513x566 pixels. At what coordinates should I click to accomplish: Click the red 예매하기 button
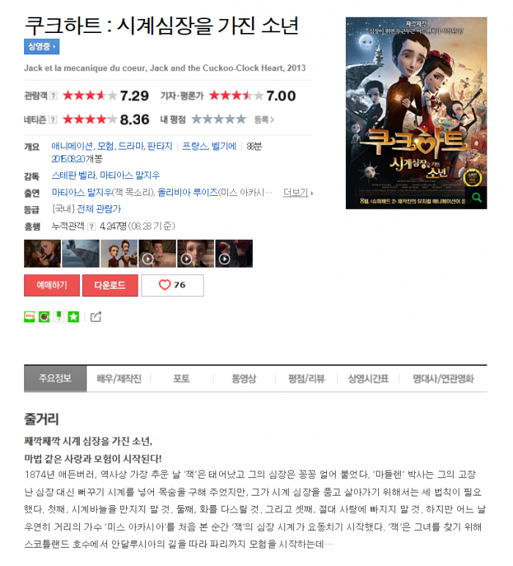pos(52,285)
